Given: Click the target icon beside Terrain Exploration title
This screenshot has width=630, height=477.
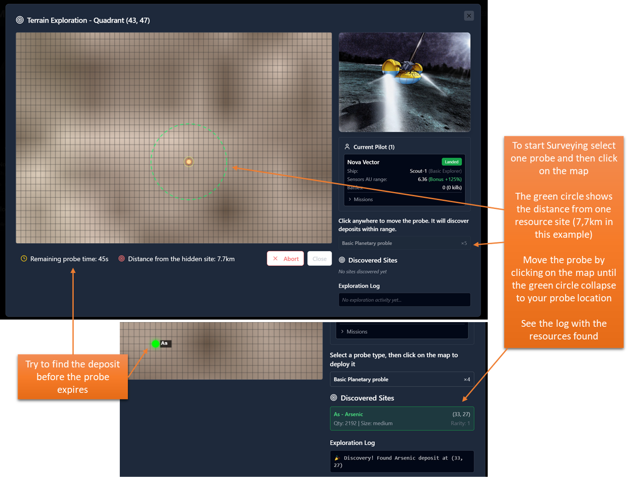Looking at the screenshot, I should point(20,20).
